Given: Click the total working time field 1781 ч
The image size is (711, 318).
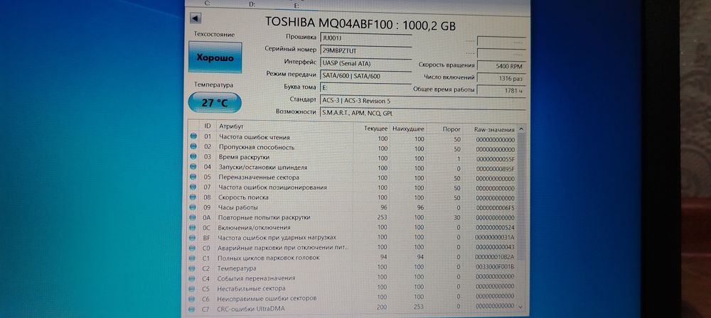Looking at the screenshot, I should click(501, 90).
